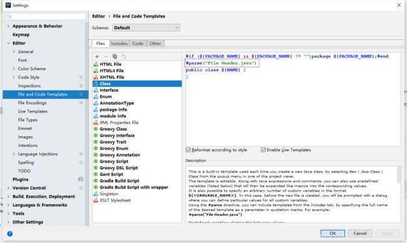Expand the Code Style subsection
Viewport: 407px width, 243px height.
pyautogui.click(x=14, y=77)
